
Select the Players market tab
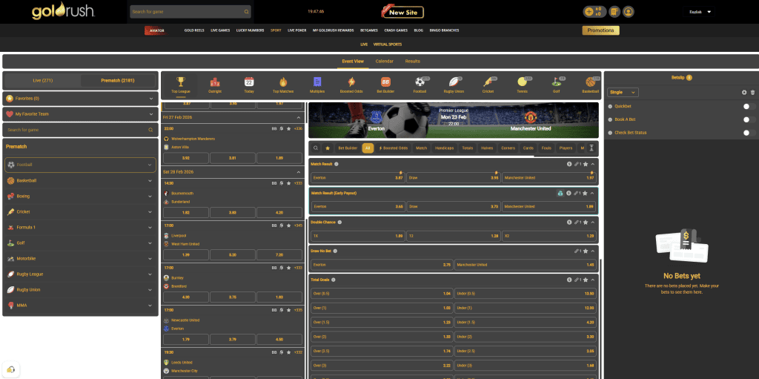coord(566,148)
